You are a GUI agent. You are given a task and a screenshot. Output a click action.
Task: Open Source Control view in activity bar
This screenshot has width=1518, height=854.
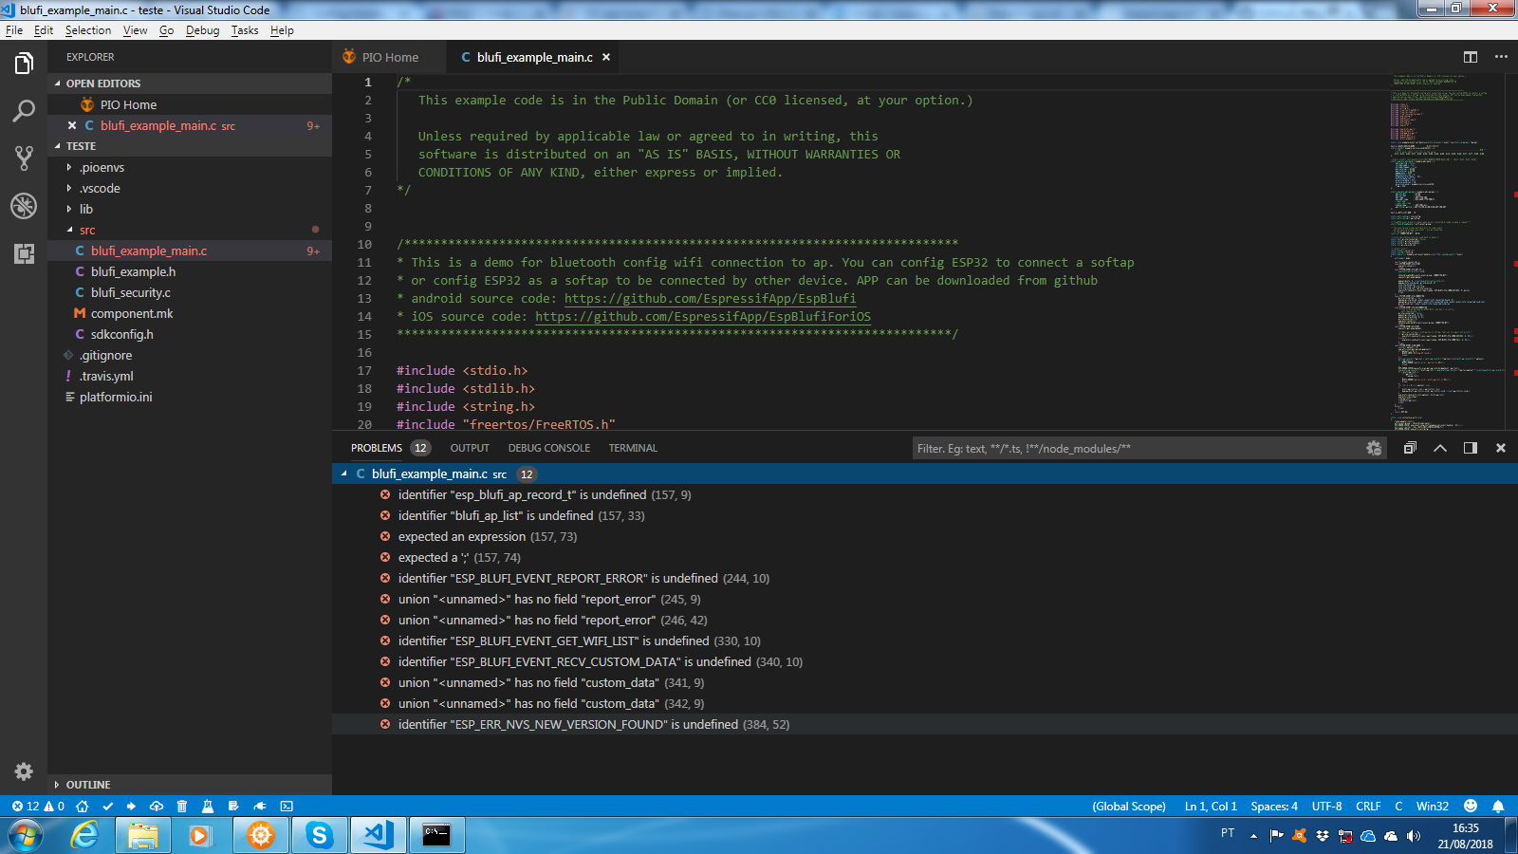[x=24, y=158]
